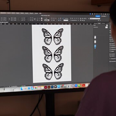Open the Launchpad icon
Image resolution: width=116 pixels, height=116 pixels.
tap(25, 88)
